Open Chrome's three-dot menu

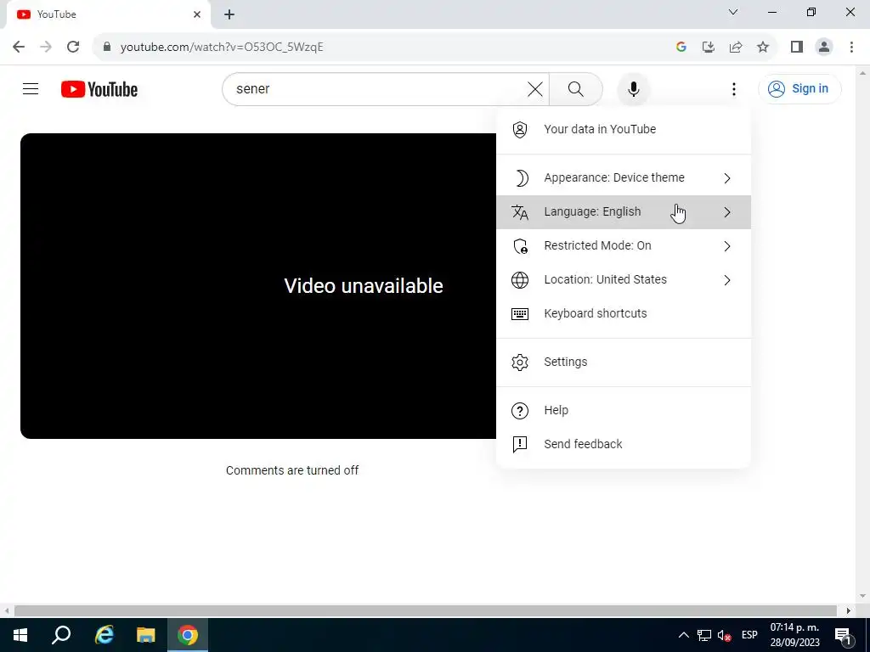pyautogui.click(x=851, y=48)
